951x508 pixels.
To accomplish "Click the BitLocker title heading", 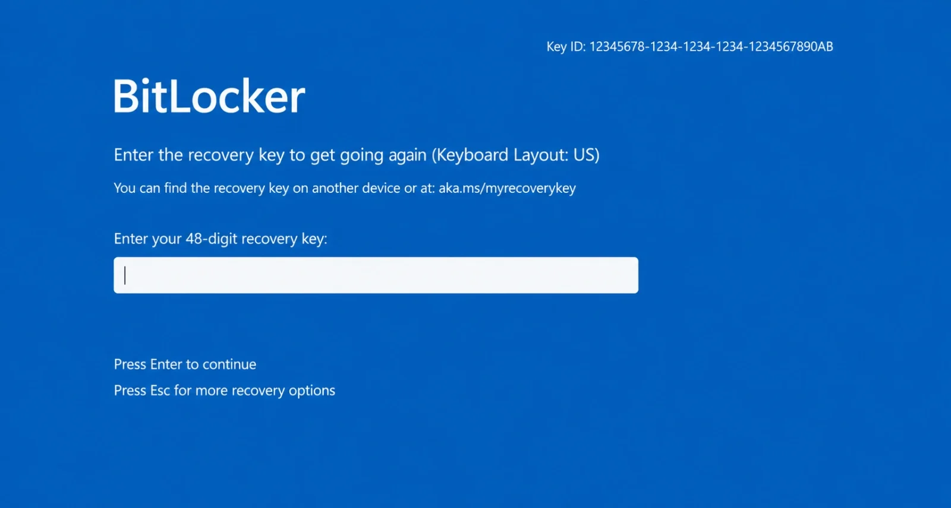I will pyautogui.click(x=209, y=96).
